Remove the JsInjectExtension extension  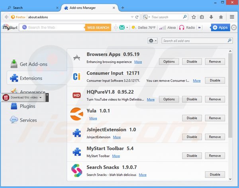pyautogui.click(x=215, y=137)
